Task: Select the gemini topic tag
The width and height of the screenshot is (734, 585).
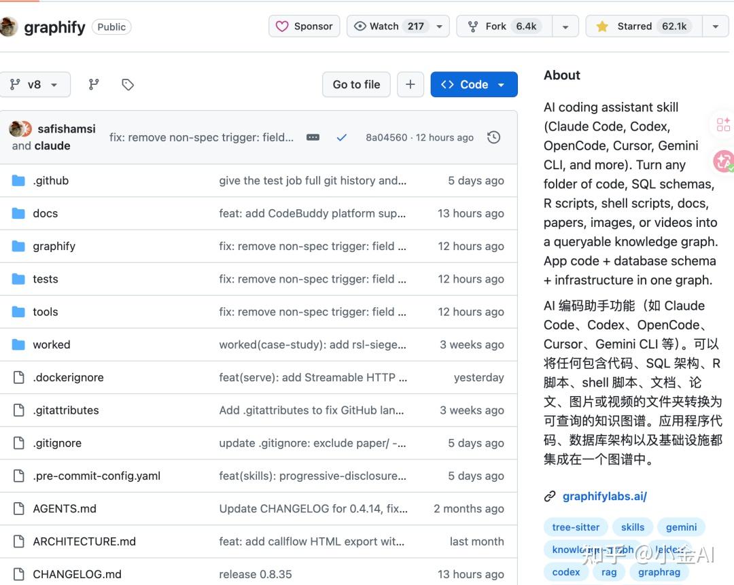Action: coord(681,527)
